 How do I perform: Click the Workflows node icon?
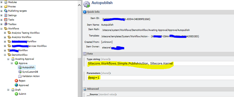tap(6, 28)
